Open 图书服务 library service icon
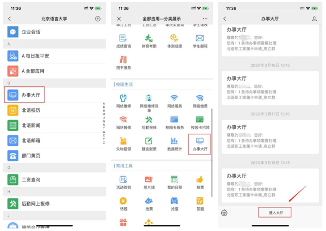Image resolution: width=326 pixels, height=231 pixels. [123, 60]
